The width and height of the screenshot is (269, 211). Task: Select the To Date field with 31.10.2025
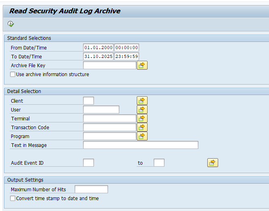click(98, 56)
